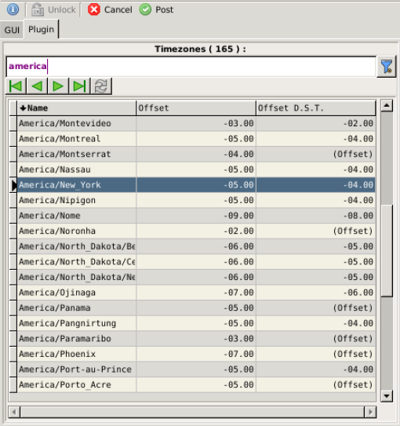Click the america timezone filter field
Image resolution: width=400 pixels, height=426 pixels.
(x=191, y=66)
